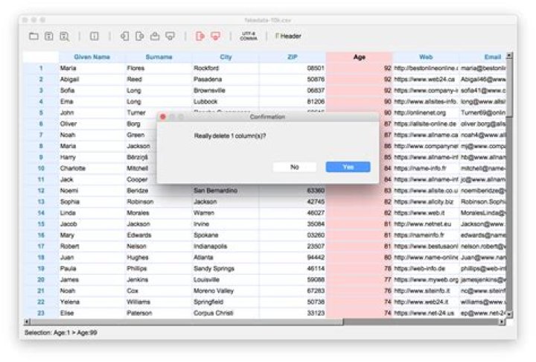The width and height of the screenshot is (536, 362).
Task: Click the vertical scrollbar thumb
Action: point(509,87)
